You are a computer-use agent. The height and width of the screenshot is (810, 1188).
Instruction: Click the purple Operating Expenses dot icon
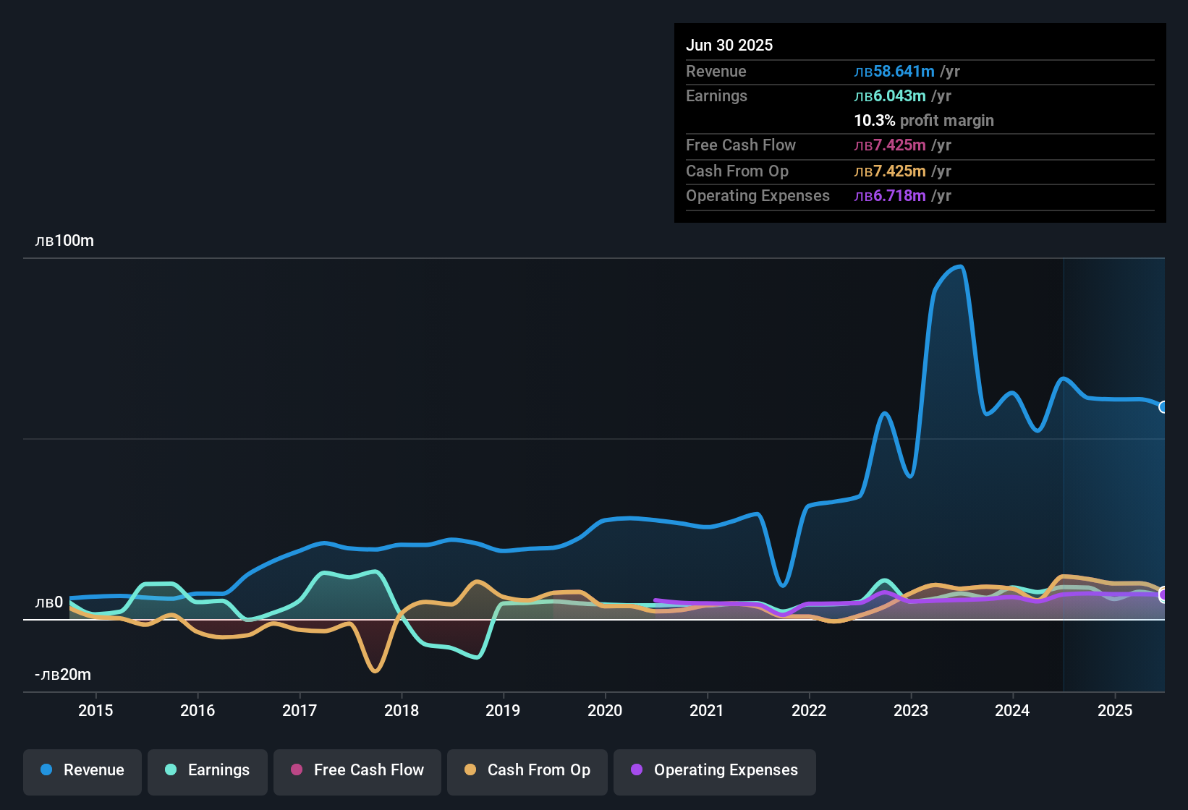tap(637, 770)
